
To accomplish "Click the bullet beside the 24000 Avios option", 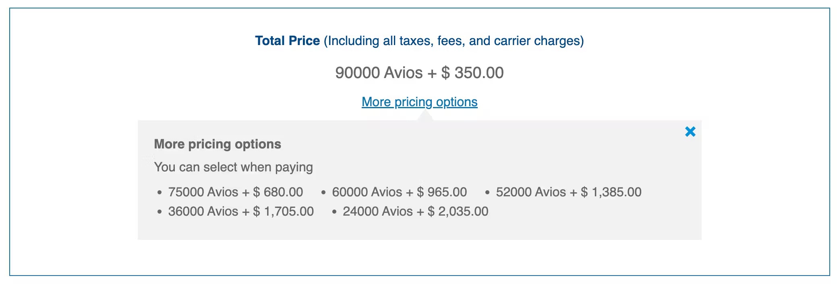I will [x=334, y=212].
